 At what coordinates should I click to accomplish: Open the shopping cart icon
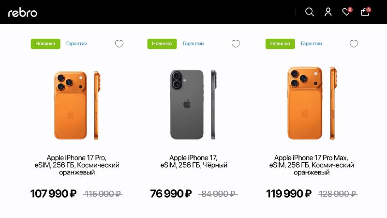366,11
